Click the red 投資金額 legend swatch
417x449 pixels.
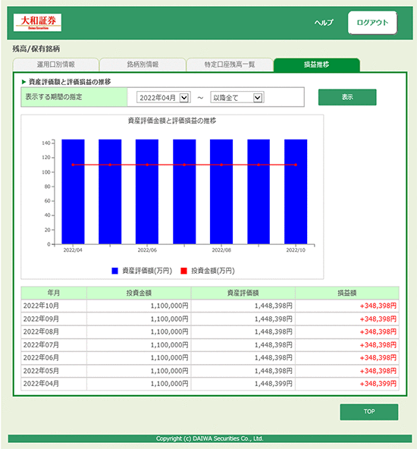click(x=183, y=271)
